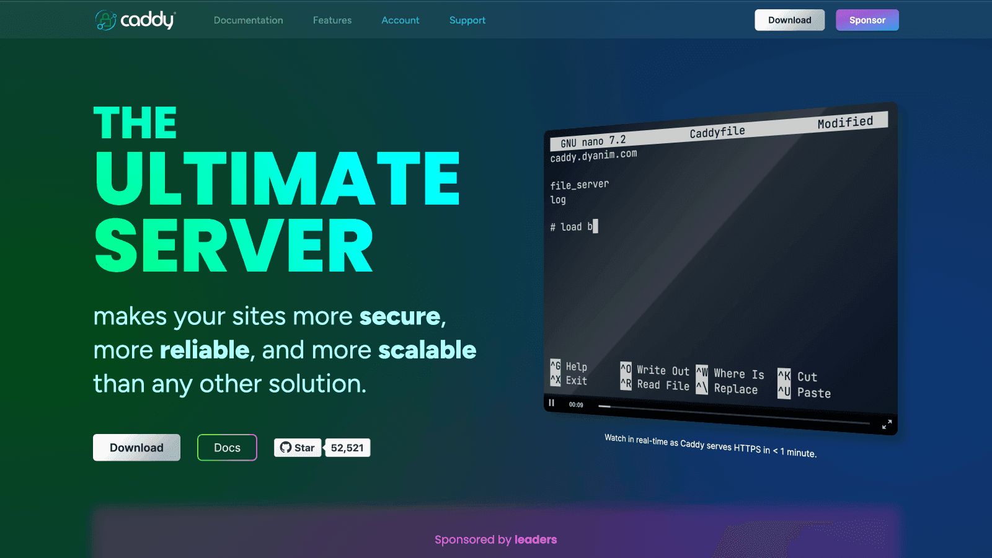Image resolution: width=992 pixels, height=558 pixels.
Task: Open Docs from the hero section
Action: coord(227,448)
